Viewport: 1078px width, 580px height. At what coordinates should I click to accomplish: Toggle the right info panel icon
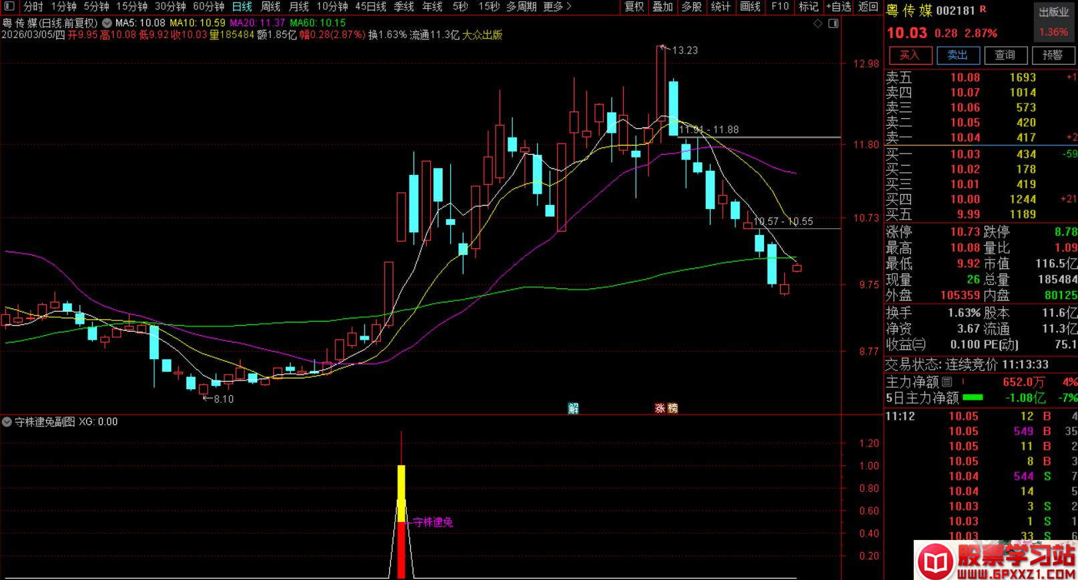[x=833, y=23]
